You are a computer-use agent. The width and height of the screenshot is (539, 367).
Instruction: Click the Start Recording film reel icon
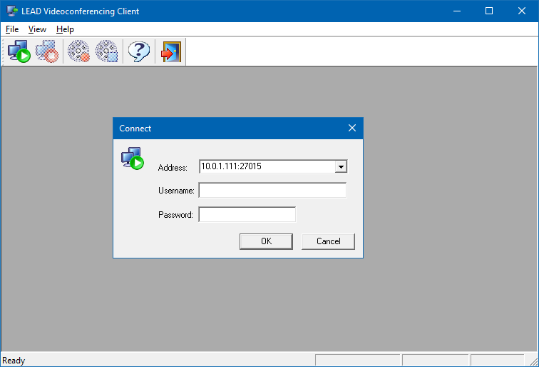(x=78, y=51)
